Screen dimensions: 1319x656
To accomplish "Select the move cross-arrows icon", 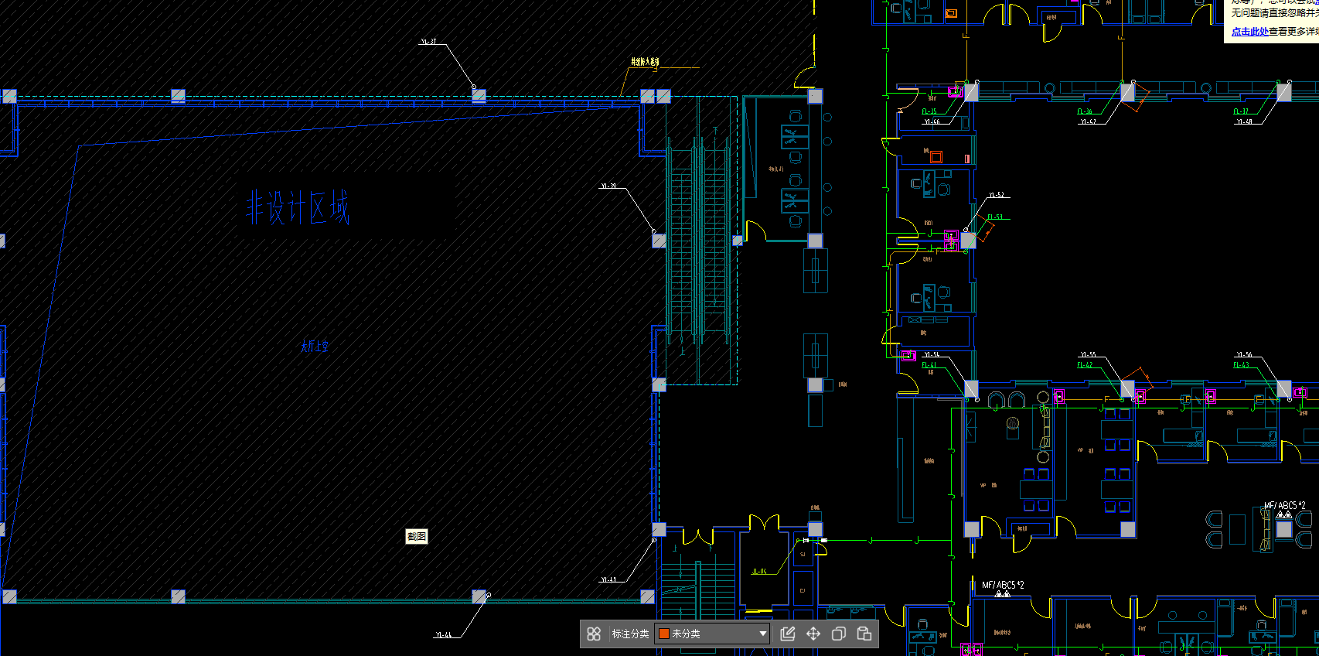I will [x=813, y=634].
